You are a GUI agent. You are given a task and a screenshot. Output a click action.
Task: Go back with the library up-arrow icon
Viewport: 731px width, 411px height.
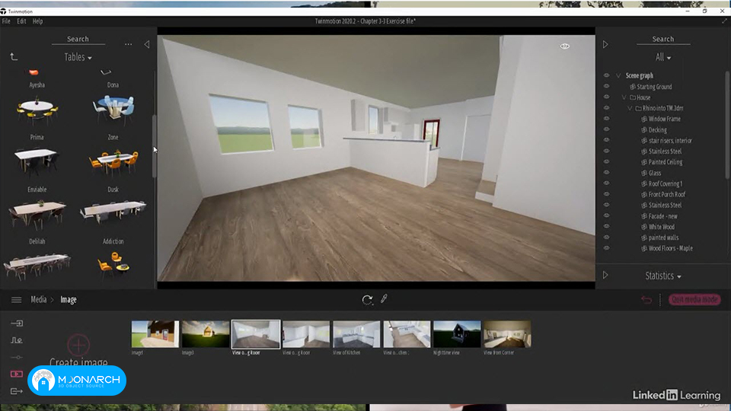click(x=14, y=57)
